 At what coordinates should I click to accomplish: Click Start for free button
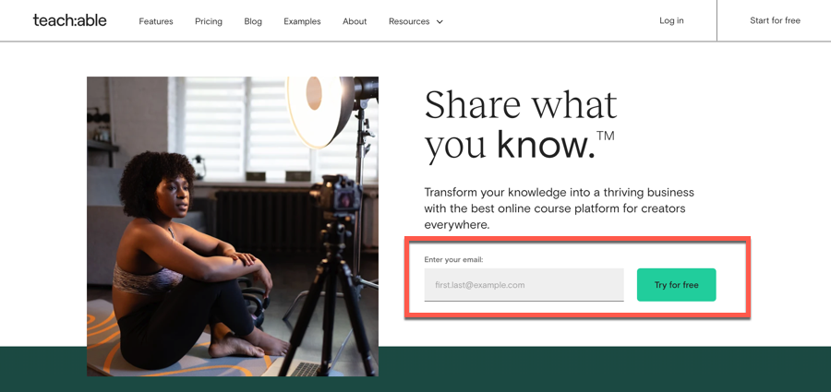click(775, 20)
